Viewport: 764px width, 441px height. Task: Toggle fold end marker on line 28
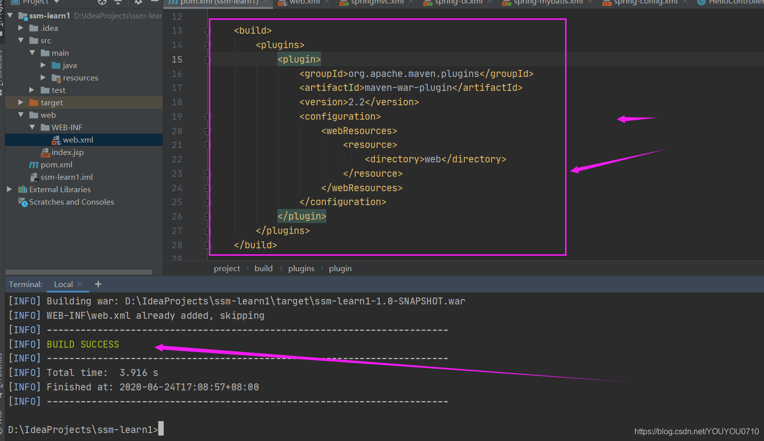207,245
